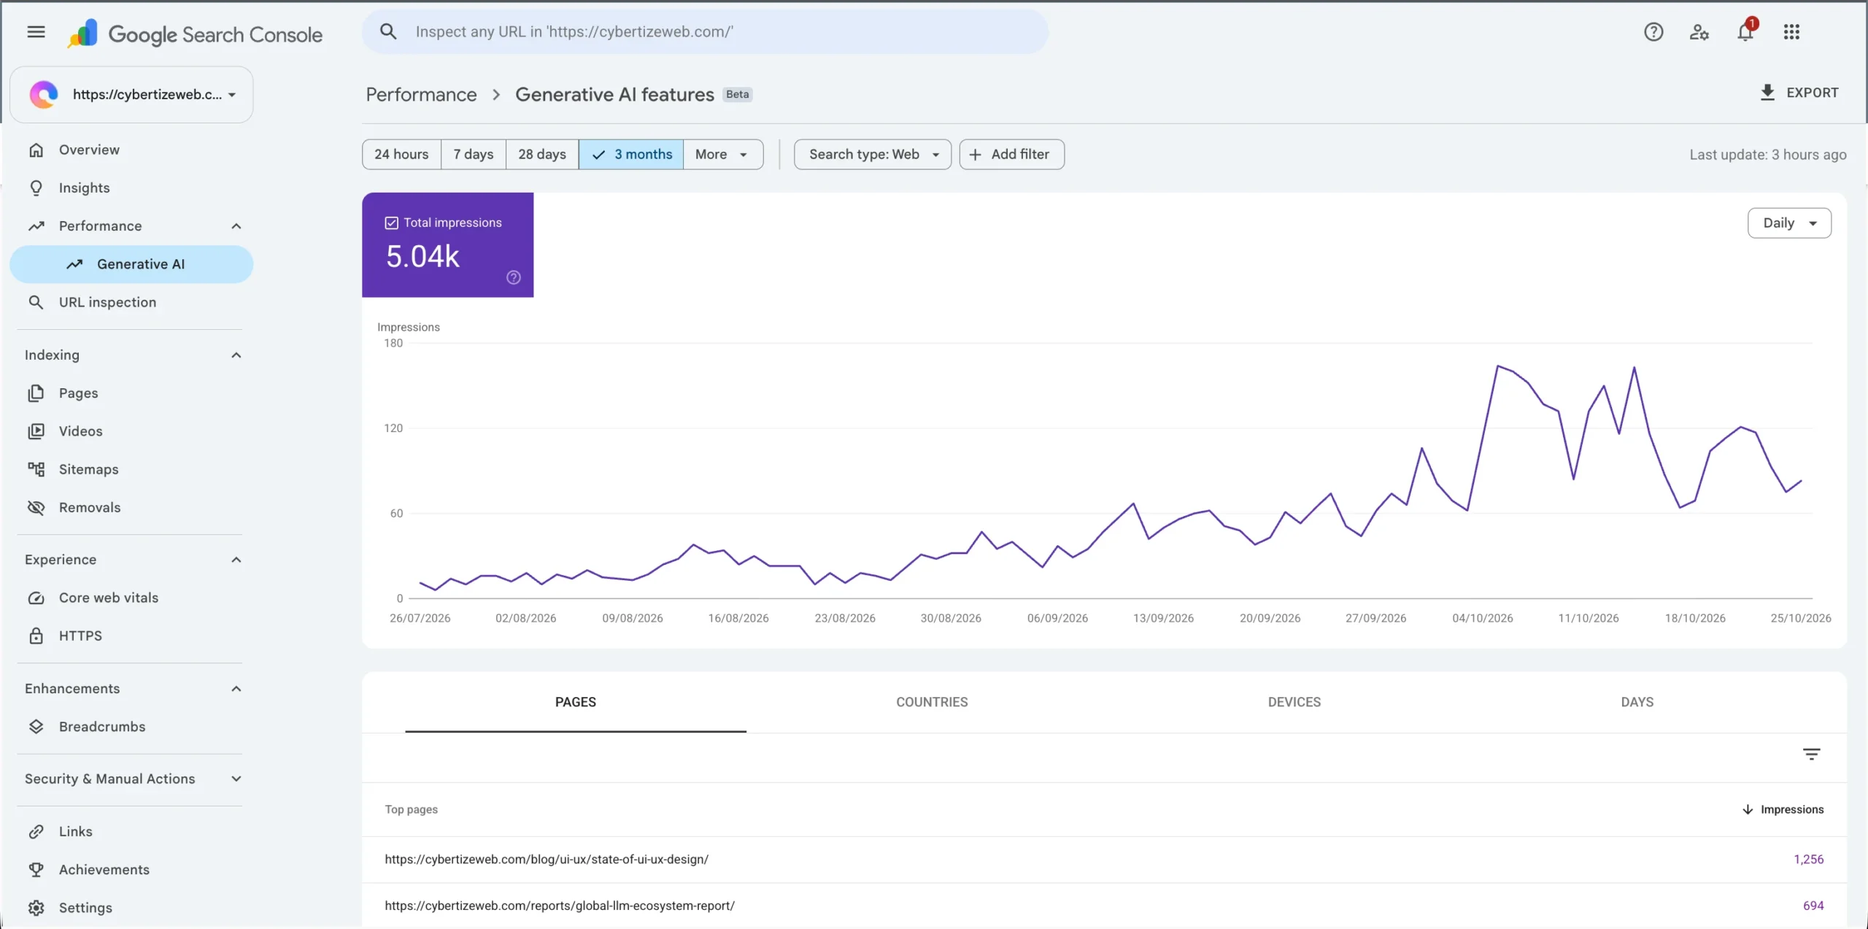1868x929 pixels.
Task: Expand Security & Manual Actions section
Action: (236, 779)
